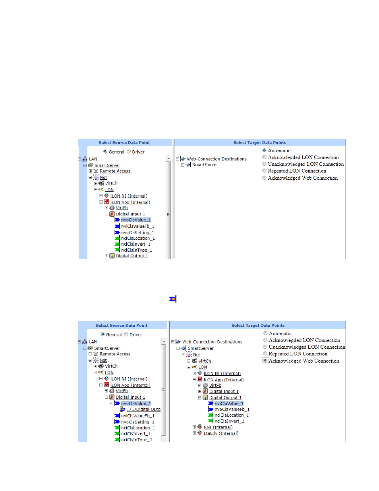Click green arrow icon beside nciClaInvert_1

[x=211, y=421]
